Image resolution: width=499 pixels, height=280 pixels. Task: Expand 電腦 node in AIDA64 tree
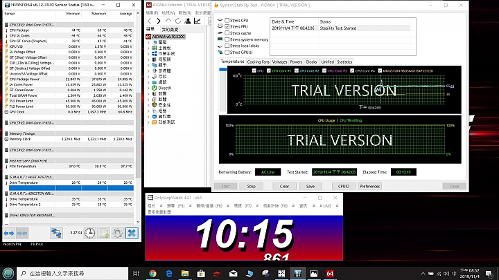point(148,42)
